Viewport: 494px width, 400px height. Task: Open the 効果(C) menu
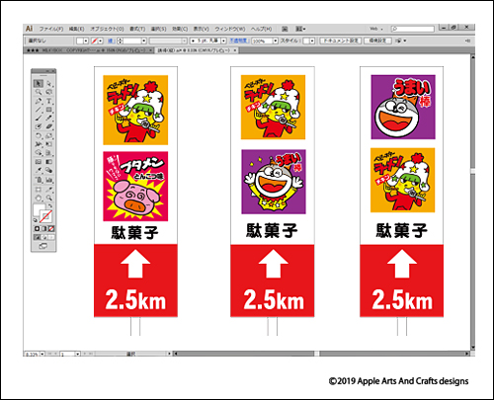pos(180,29)
